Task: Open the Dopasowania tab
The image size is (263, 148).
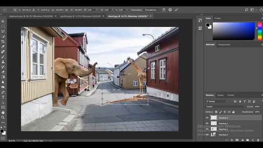Action: [224, 45]
